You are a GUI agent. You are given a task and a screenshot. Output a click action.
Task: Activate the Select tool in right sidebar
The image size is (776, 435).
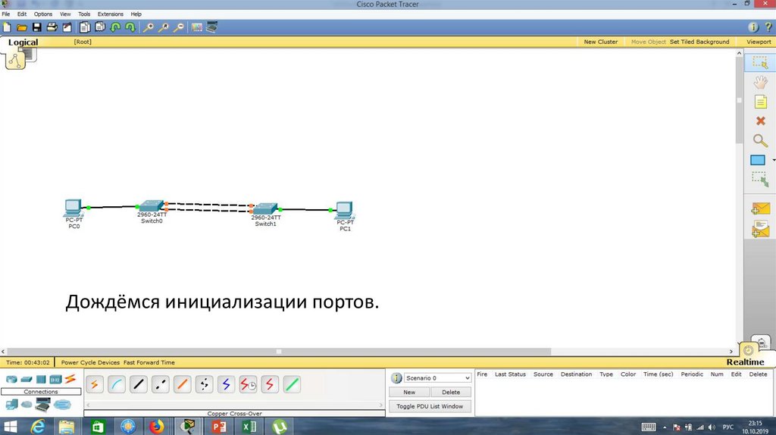tap(759, 62)
